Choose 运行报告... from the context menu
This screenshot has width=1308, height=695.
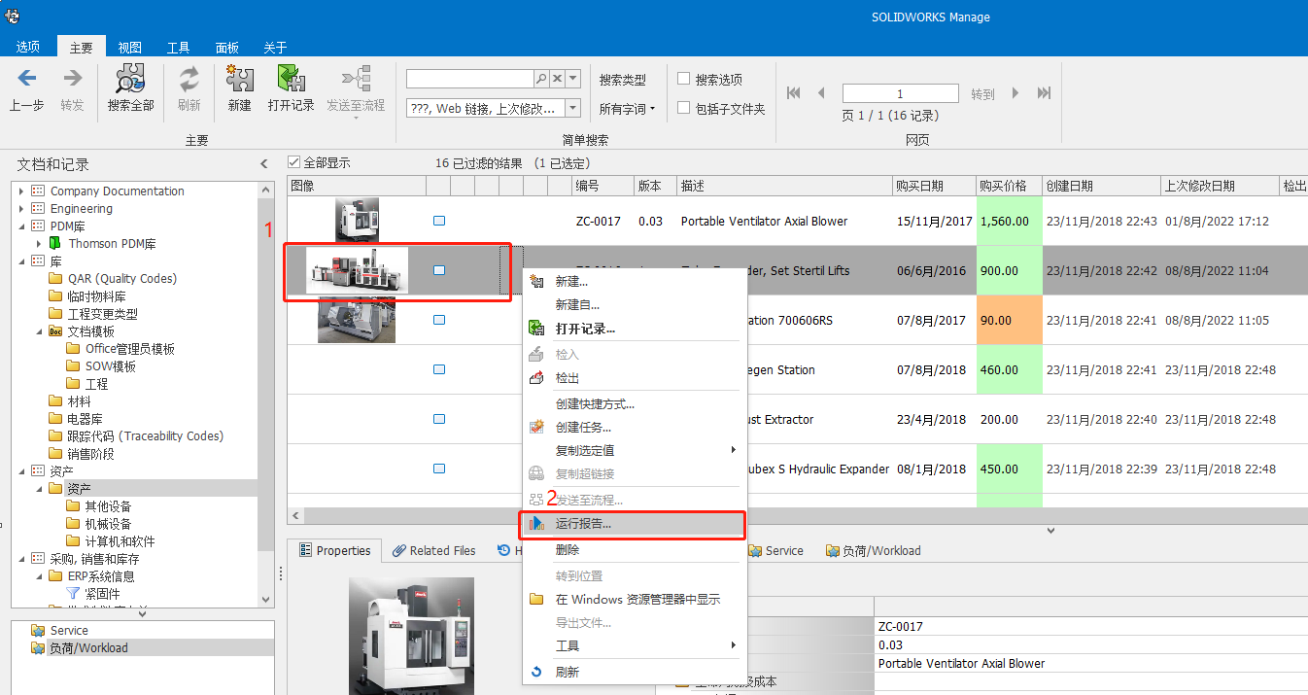tap(583, 524)
